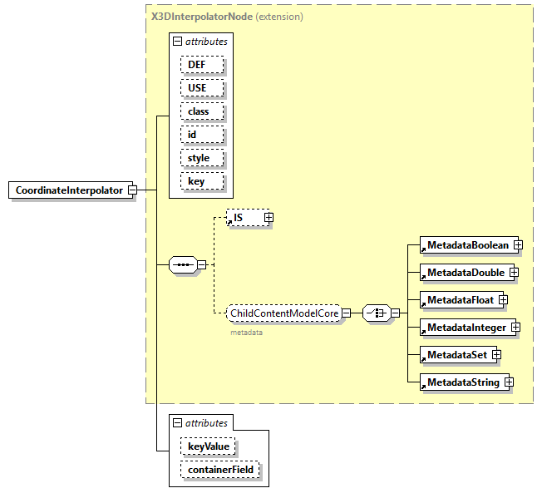Select the USE attribute
Screen dimensions: 542x503
coord(198,87)
